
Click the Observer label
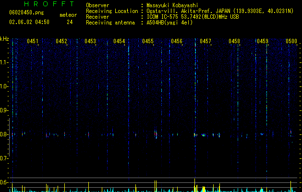click(97, 5)
